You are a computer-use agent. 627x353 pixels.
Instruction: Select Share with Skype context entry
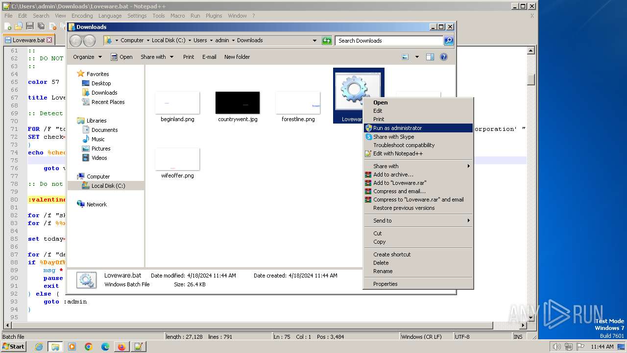tap(418, 137)
